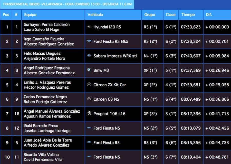Open driver Iago Caamaño Figueira
Image resolution: width=231 pixels, height=164 pixels.
click(x=44, y=39)
